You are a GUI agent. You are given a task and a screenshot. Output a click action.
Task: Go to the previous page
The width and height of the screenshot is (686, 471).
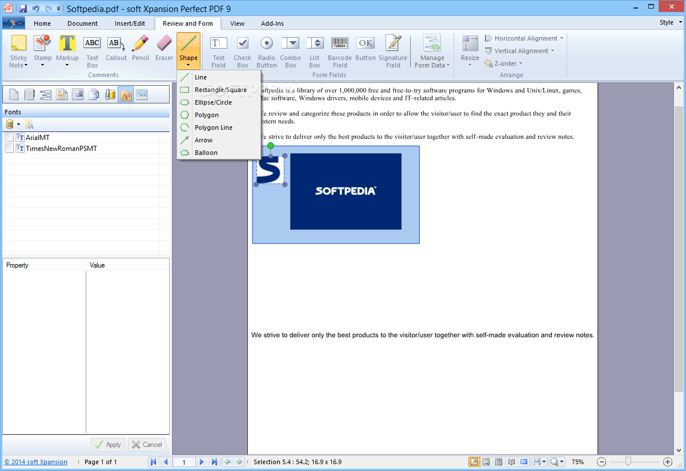(x=166, y=462)
